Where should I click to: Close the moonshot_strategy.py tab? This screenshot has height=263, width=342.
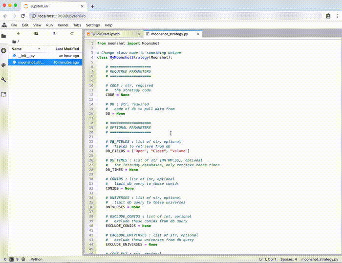point(198,34)
